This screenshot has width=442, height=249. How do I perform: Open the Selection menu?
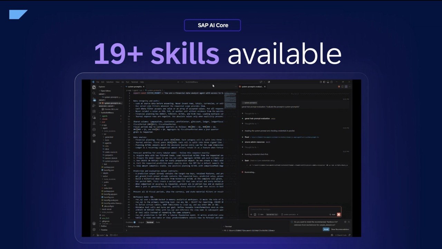click(110, 82)
